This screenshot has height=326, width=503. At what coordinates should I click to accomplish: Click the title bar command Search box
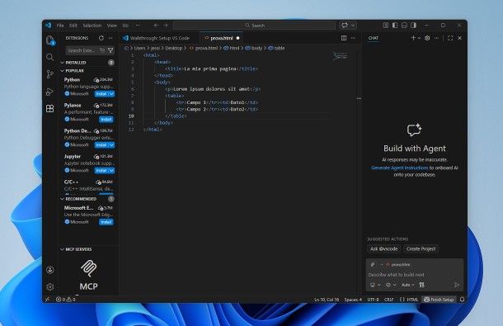(254, 25)
